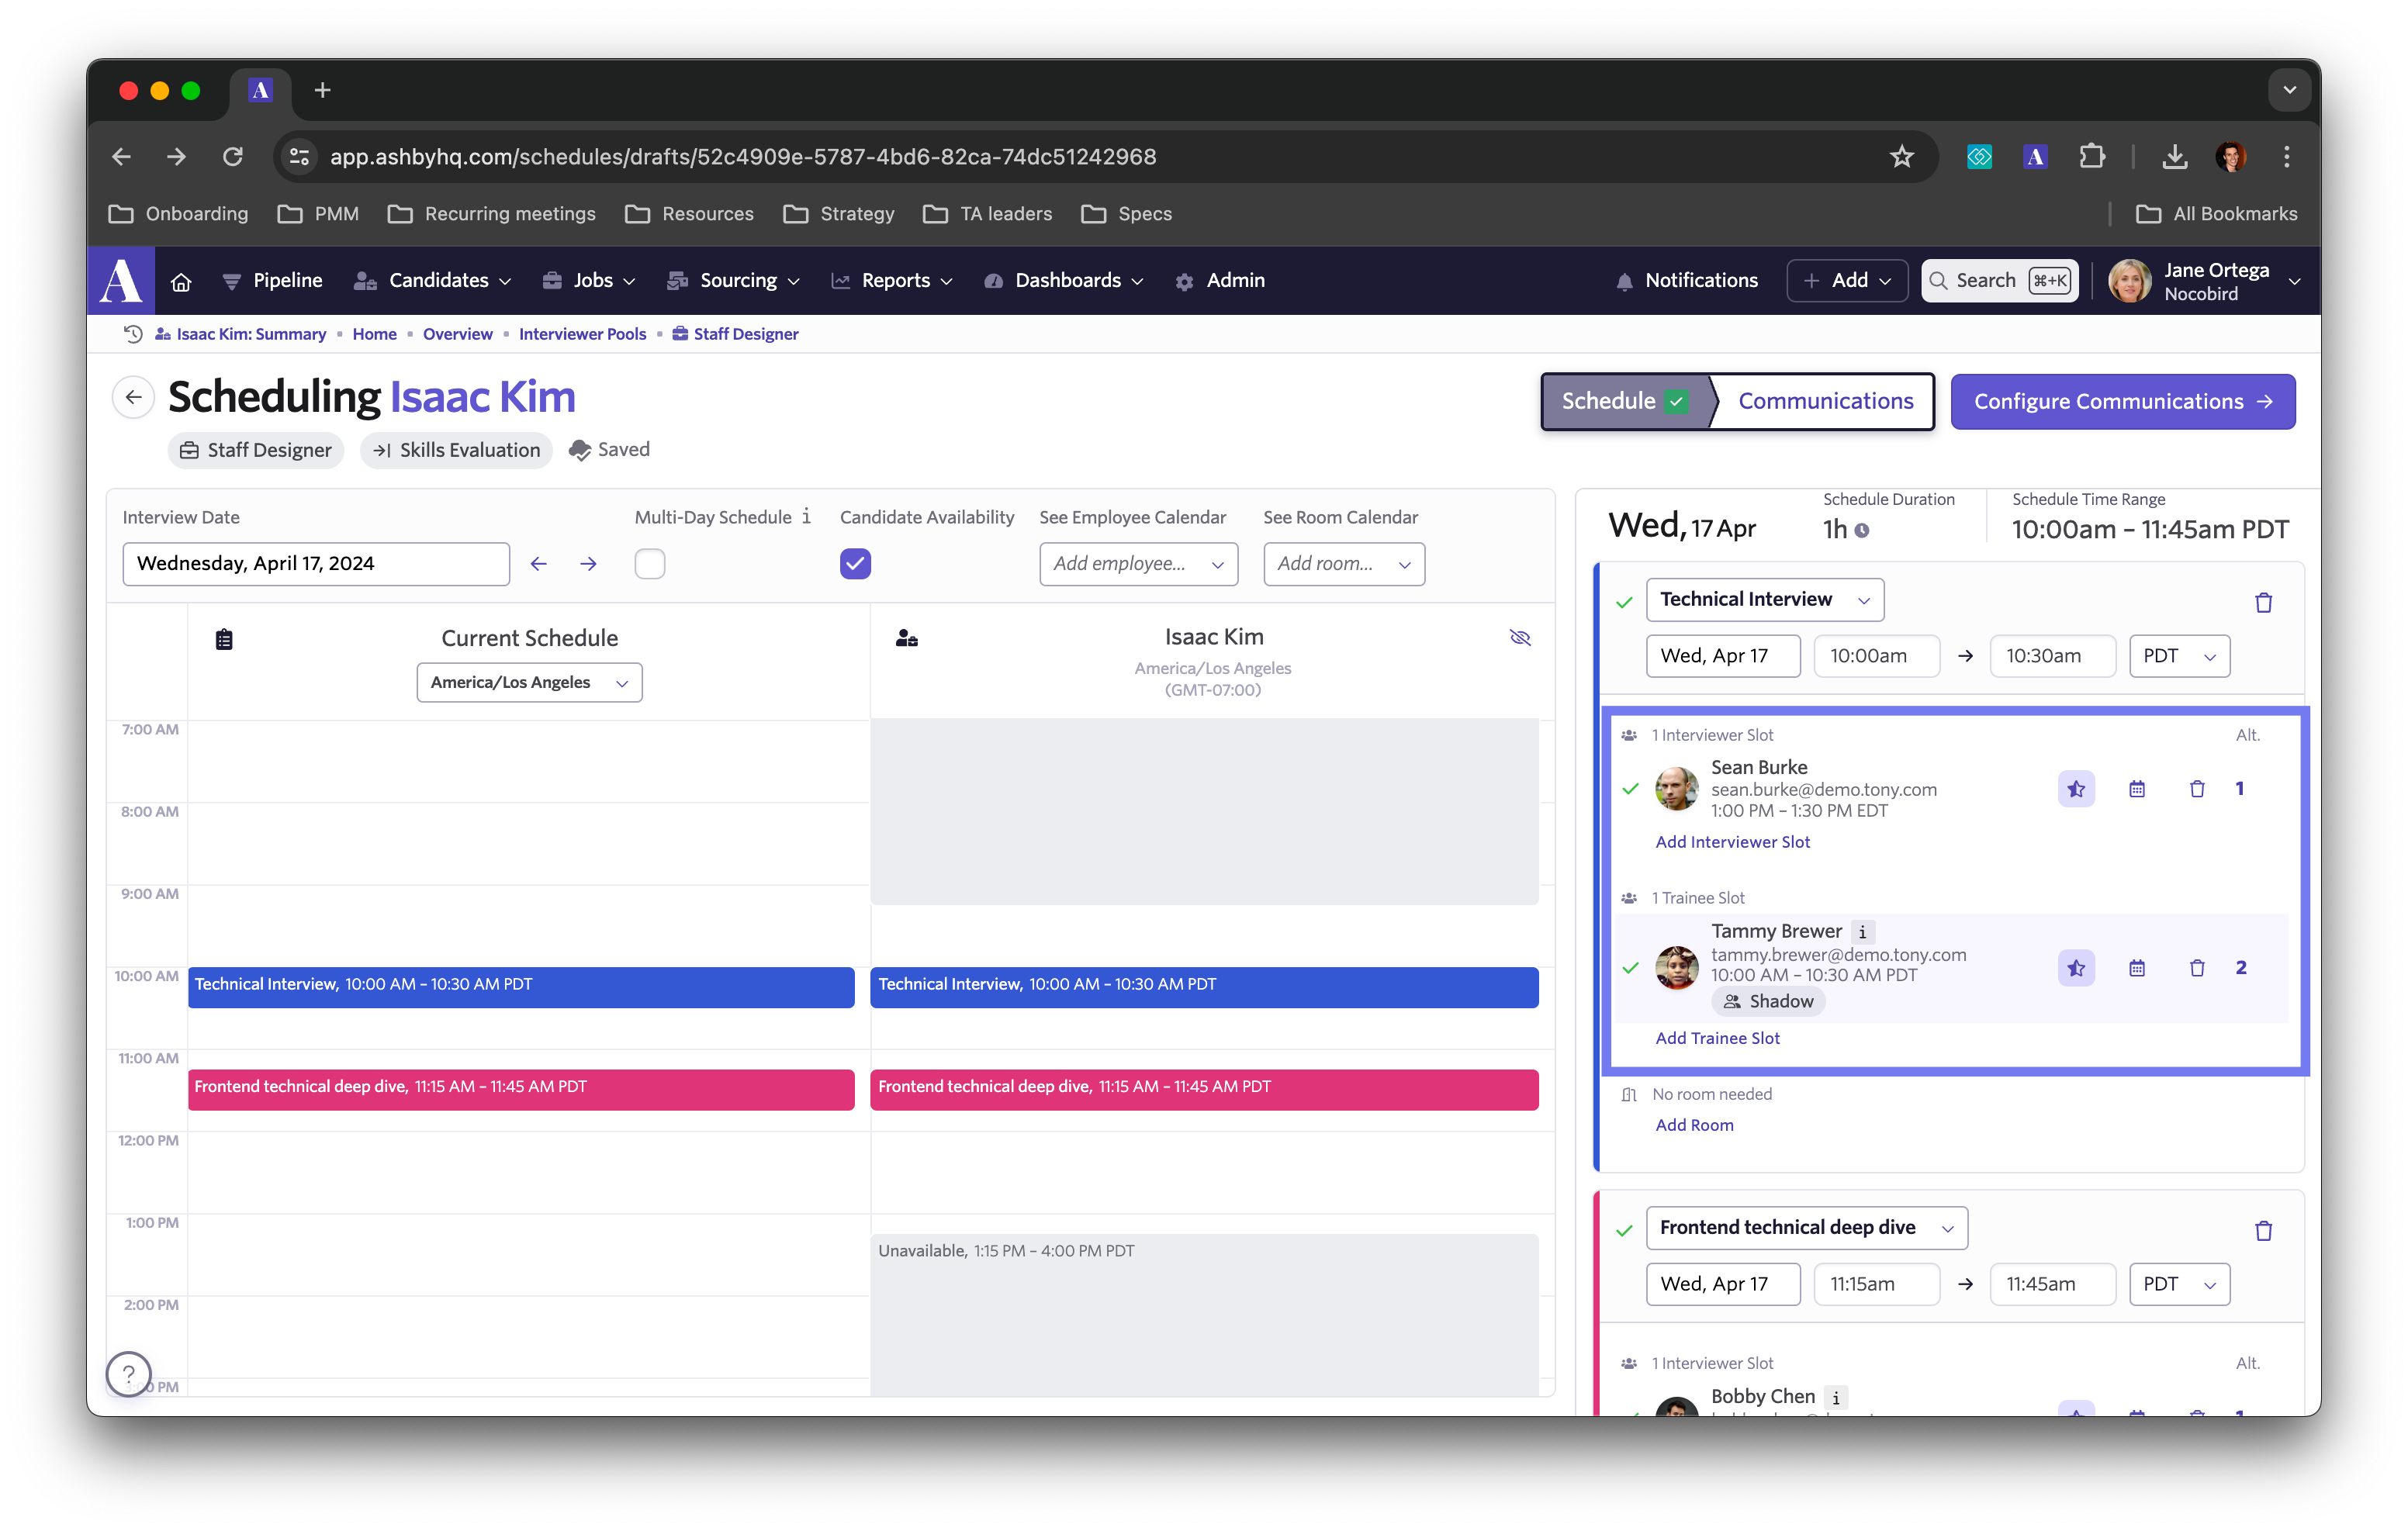Image resolution: width=2408 pixels, height=1531 pixels.
Task: Click the Add Interviewer Slot link
Action: (1732, 842)
